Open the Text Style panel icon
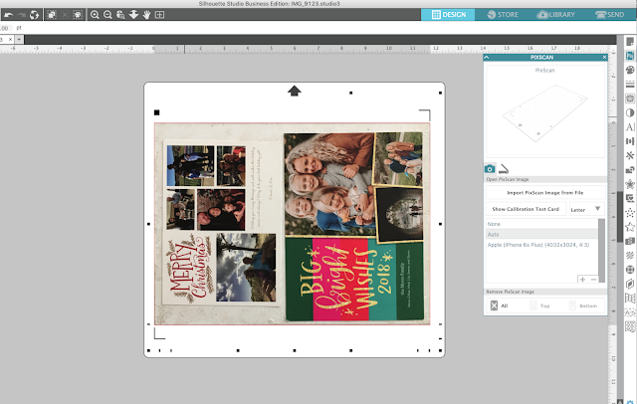 (630, 127)
